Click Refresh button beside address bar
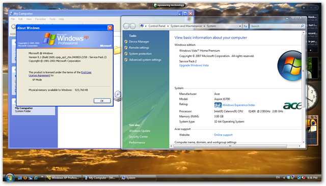 [246, 26]
